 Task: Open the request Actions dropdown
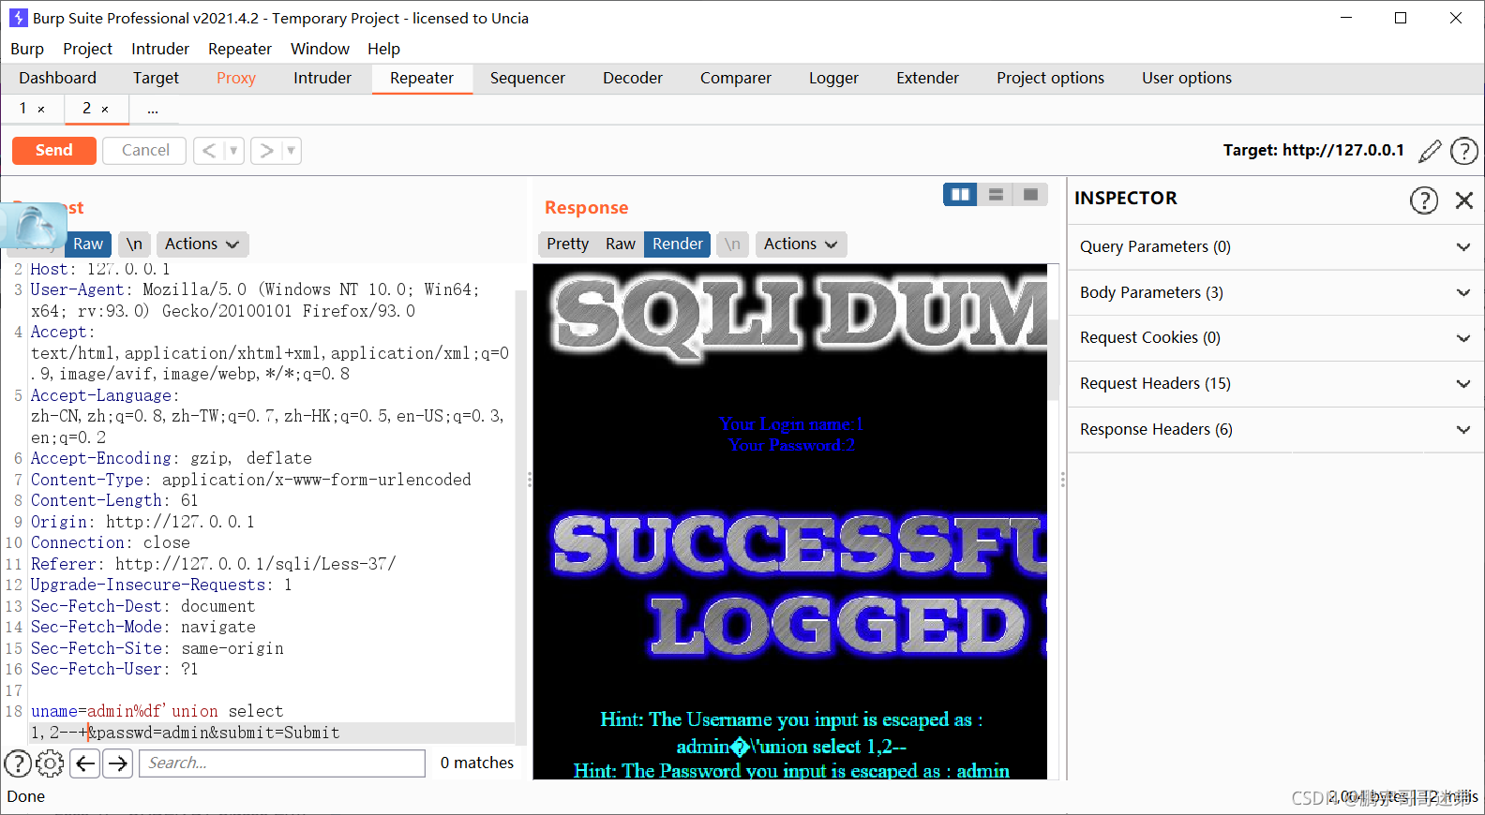(202, 244)
